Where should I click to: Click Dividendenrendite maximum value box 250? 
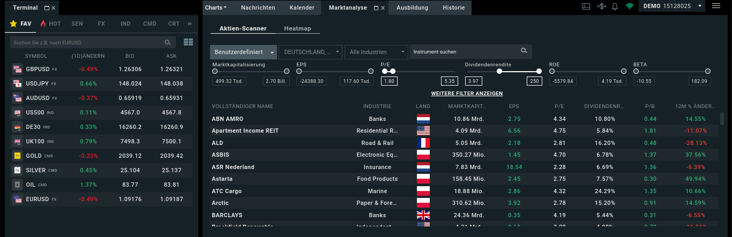click(x=534, y=81)
